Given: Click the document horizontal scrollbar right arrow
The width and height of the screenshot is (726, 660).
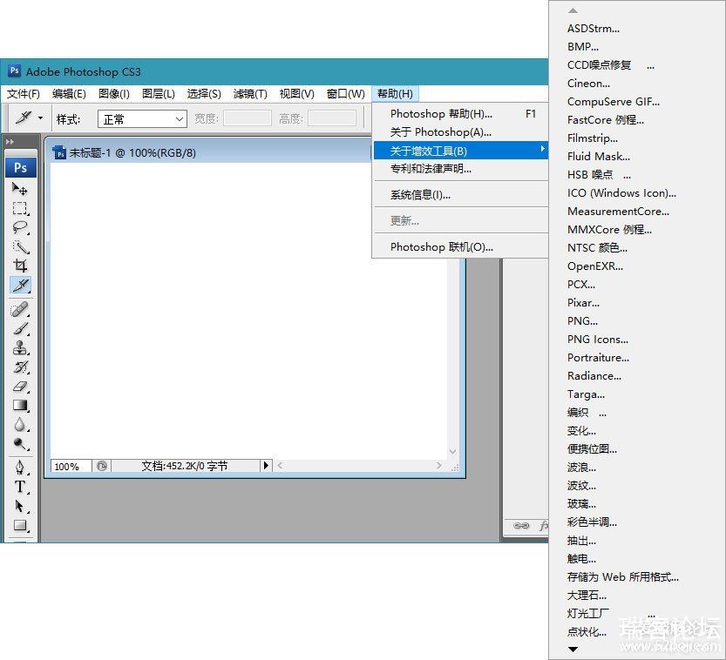Looking at the screenshot, I should [438, 465].
